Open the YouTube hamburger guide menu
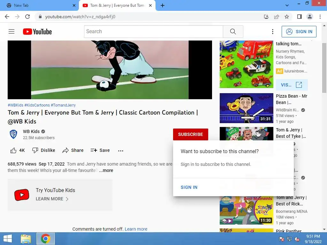The width and height of the screenshot is (327, 245). (x=11, y=32)
